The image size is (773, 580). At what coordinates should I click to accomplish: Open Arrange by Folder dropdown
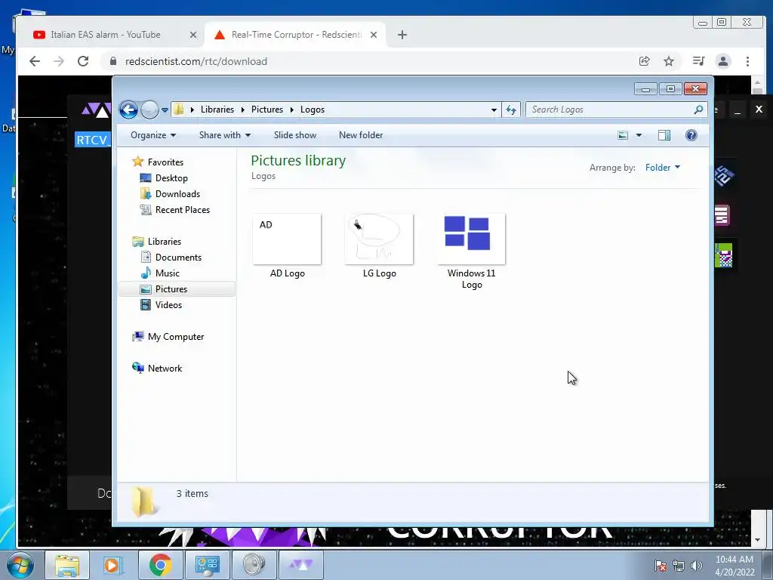(663, 168)
